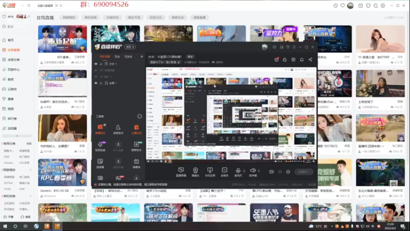Open 弹幕助手 tool in 直播伴侣 toolbox
Image resolution: width=410 pixels, height=231 pixels.
[100, 129]
